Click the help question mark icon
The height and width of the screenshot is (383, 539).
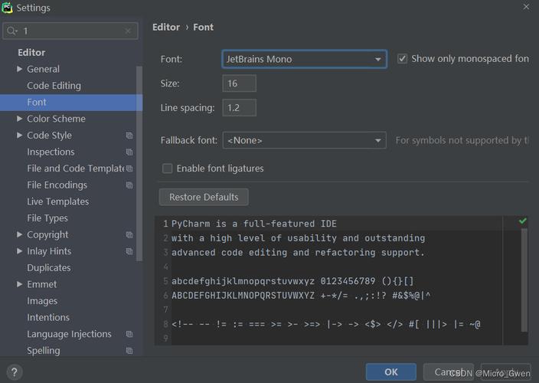tap(13, 373)
